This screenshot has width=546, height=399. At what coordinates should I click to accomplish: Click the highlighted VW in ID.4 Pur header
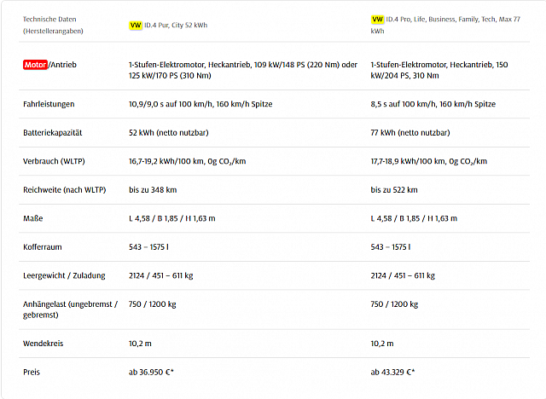(x=136, y=25)
